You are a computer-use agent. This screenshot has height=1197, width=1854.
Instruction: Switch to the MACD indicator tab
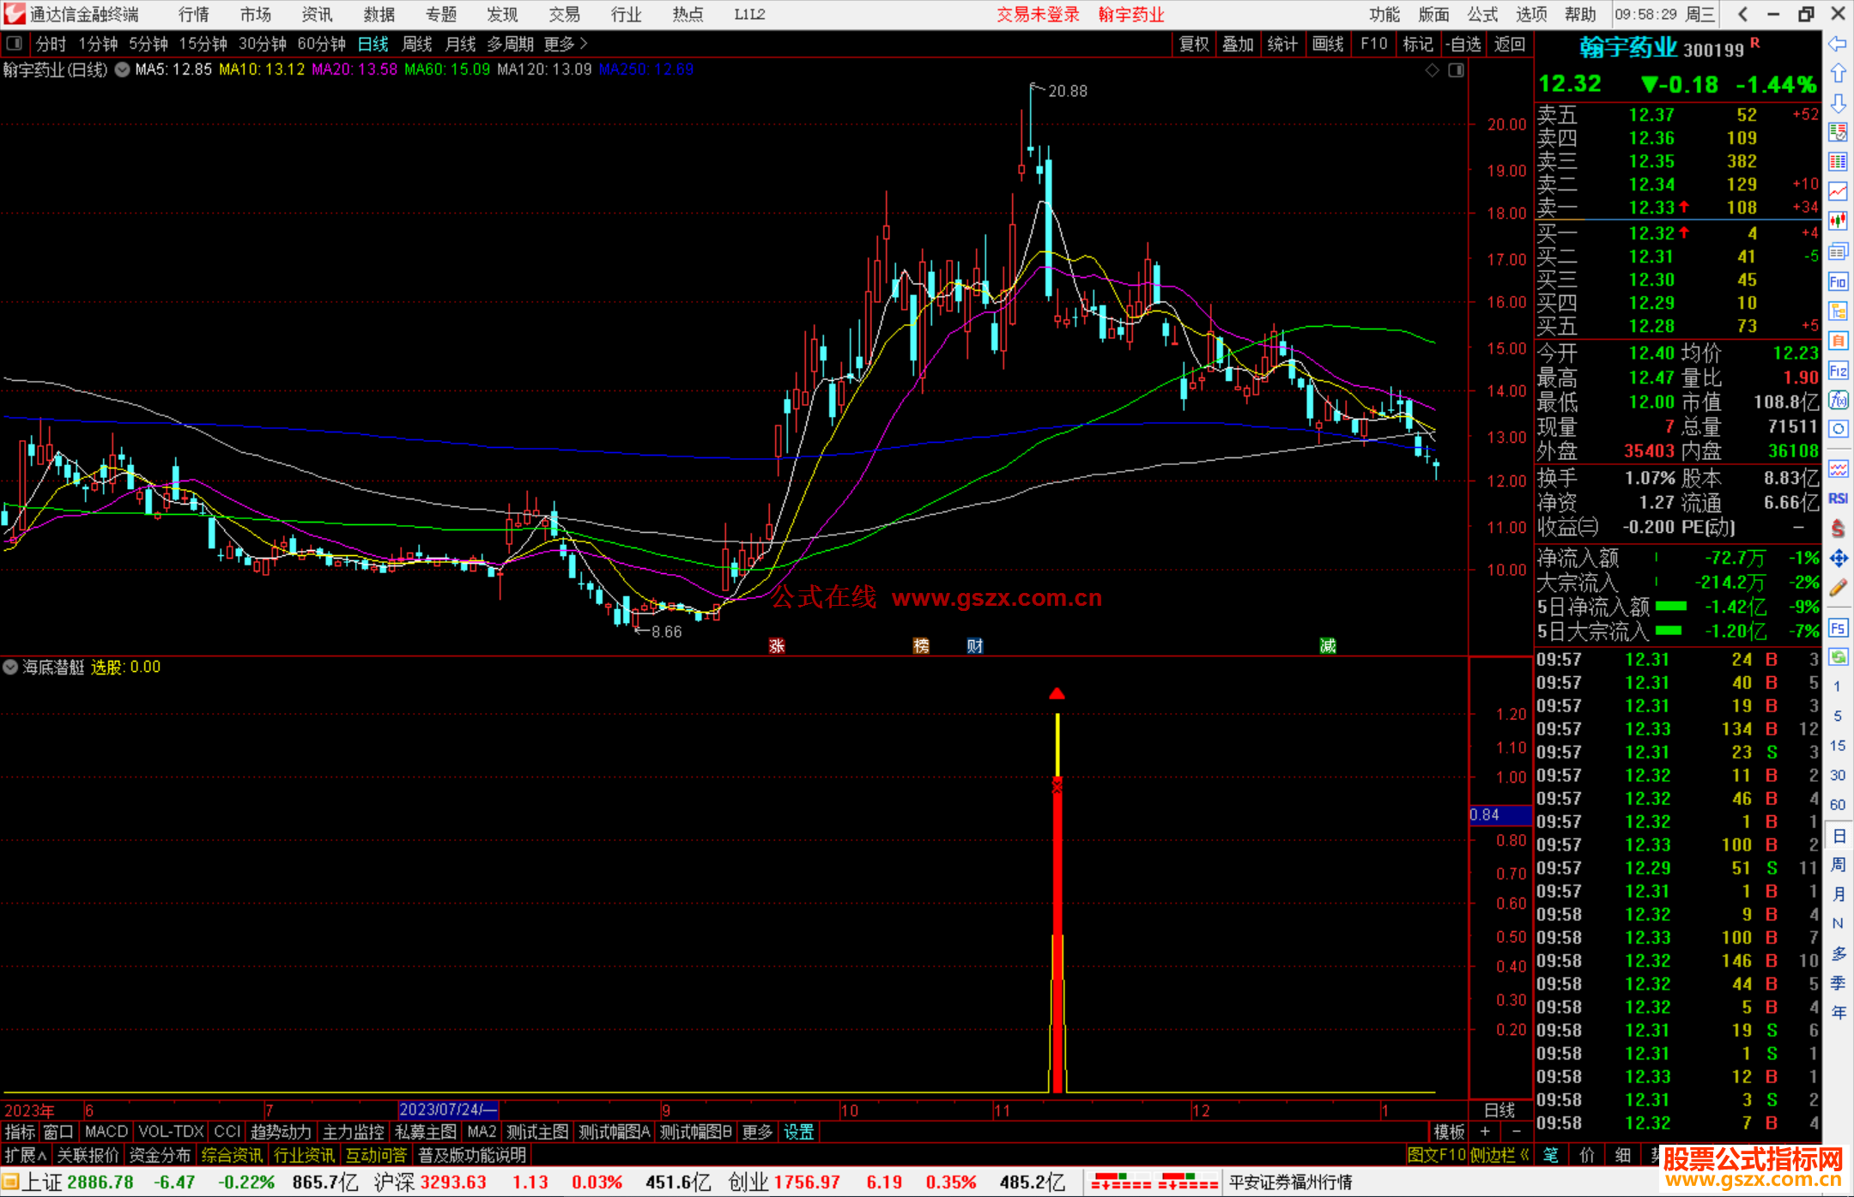pyautogui.click(x=106, y=1132)
